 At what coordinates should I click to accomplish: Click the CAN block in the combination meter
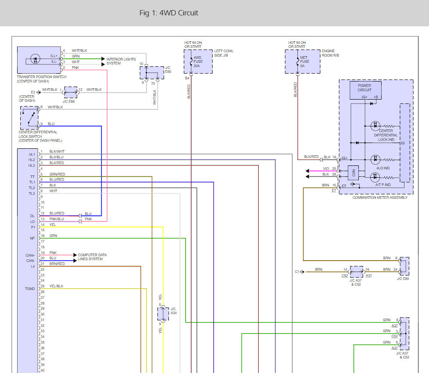coord(354,173)
